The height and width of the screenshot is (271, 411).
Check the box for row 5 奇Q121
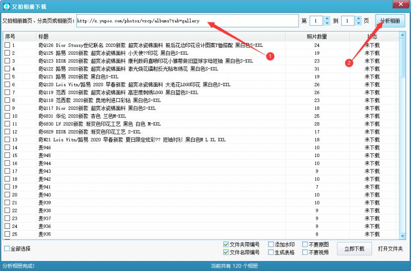7,76
